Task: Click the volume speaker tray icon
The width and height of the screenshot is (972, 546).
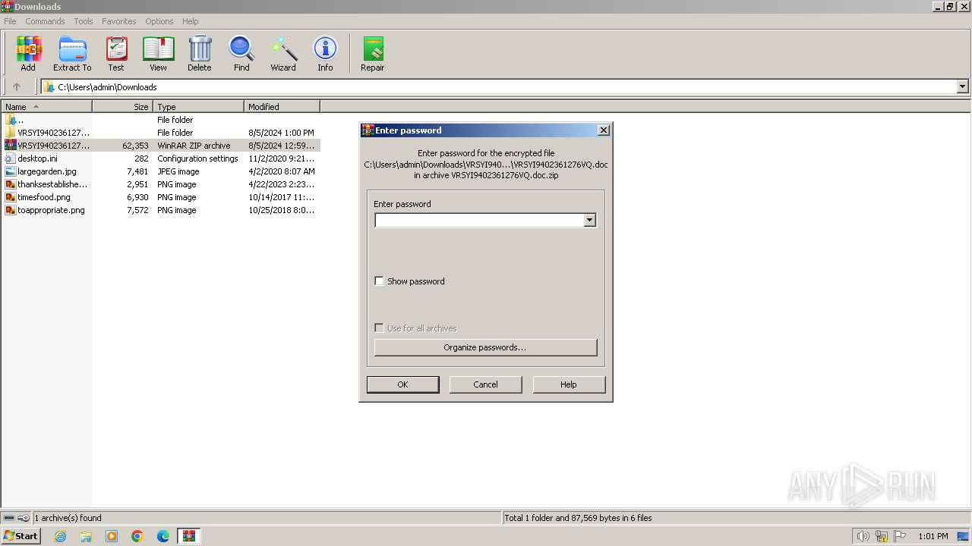Action: (x=863, y=536)
